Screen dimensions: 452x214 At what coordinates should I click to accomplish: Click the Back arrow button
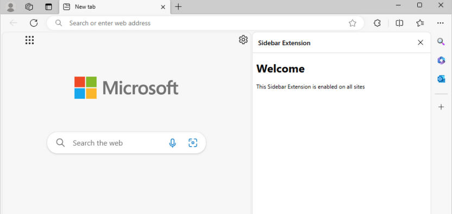(14, 23)
